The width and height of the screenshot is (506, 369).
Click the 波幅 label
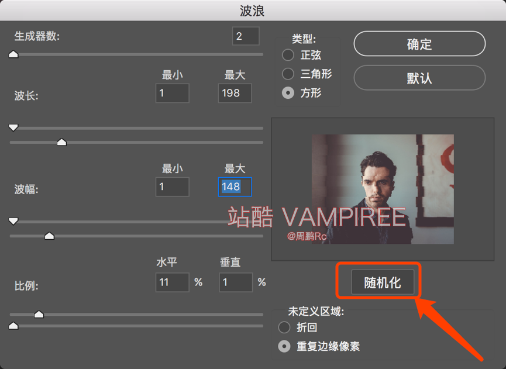tap(26, 189)
